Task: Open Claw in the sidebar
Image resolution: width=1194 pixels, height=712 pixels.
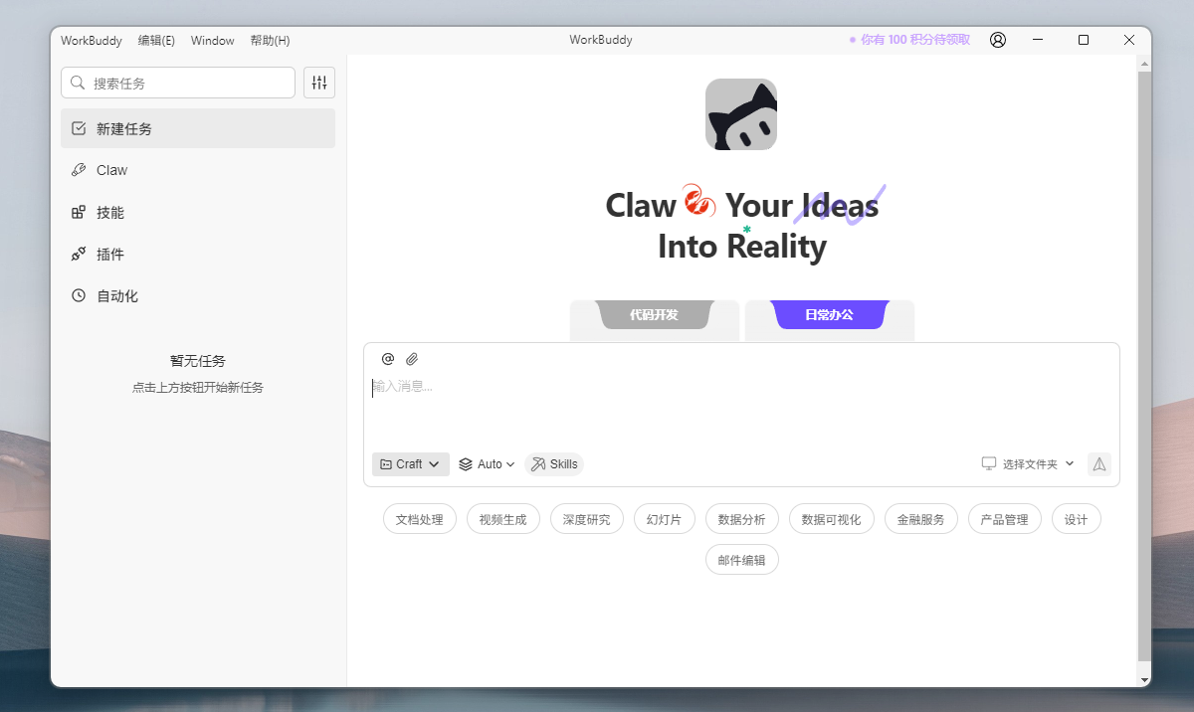Action: [111, 170]
